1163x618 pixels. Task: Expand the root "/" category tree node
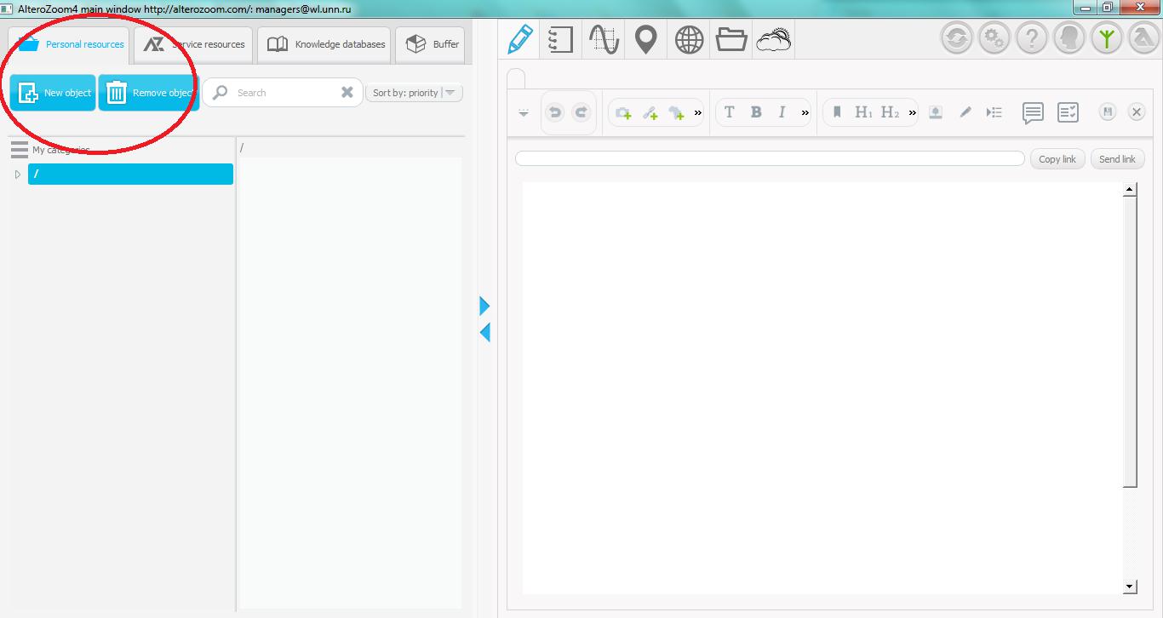(18, 175)
